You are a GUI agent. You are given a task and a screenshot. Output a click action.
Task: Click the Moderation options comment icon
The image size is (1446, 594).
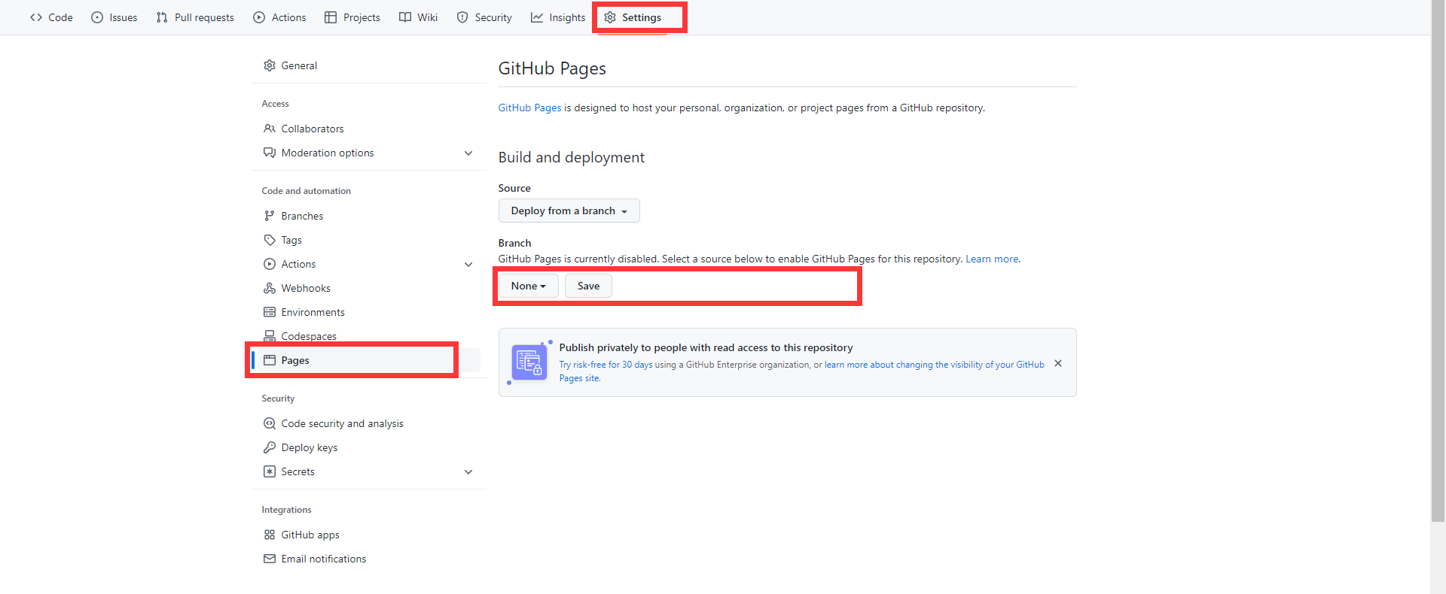point(270,153)
